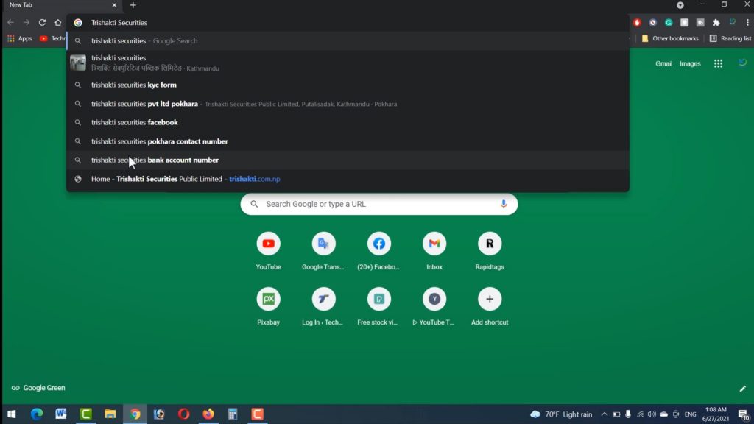Reload the page with the refresh icon
Screen dimensions: 754x424
tap(42, 22)
